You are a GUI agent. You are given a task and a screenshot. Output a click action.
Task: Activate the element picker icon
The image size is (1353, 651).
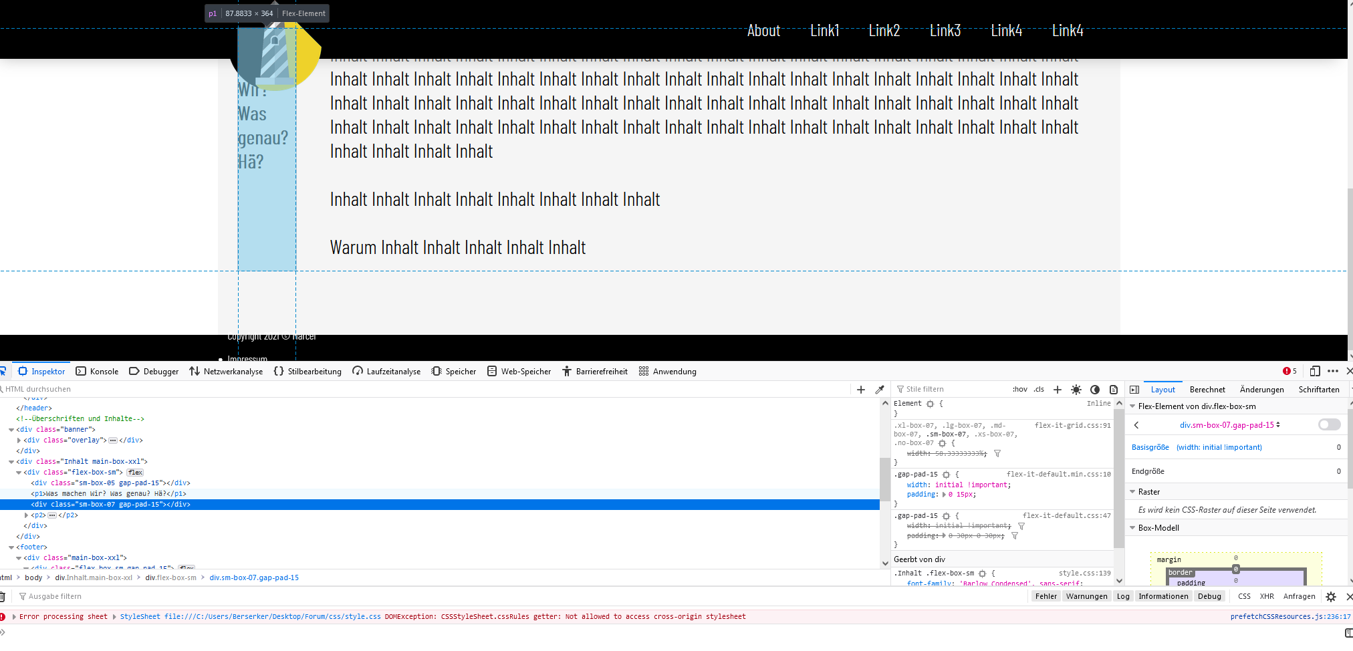pyautogui.click(x=3, y=371)
